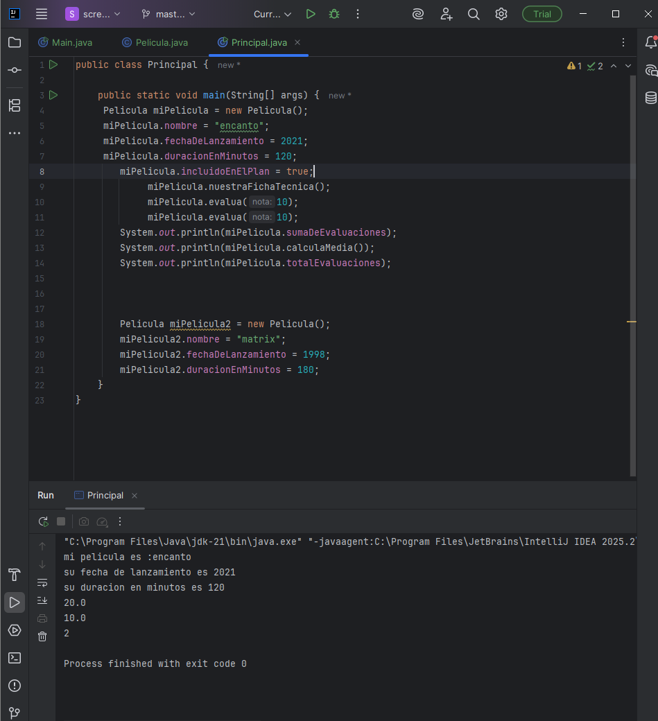This screenshot has height=721, width=658.
Task: Click 'new *' author hint on line 1
Action: [229, 65]
